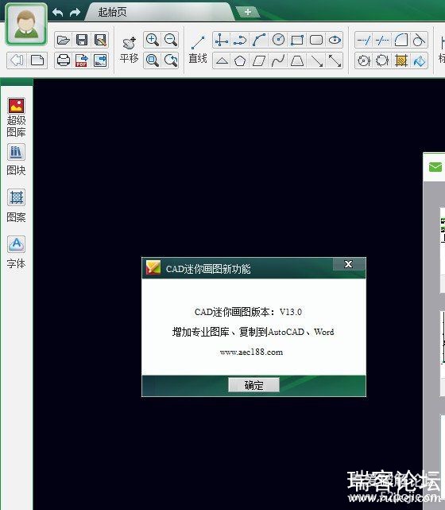Click the zoom out magnifier
The height and width of the screenshot is (510, 445).
click(x=170, y=40)
